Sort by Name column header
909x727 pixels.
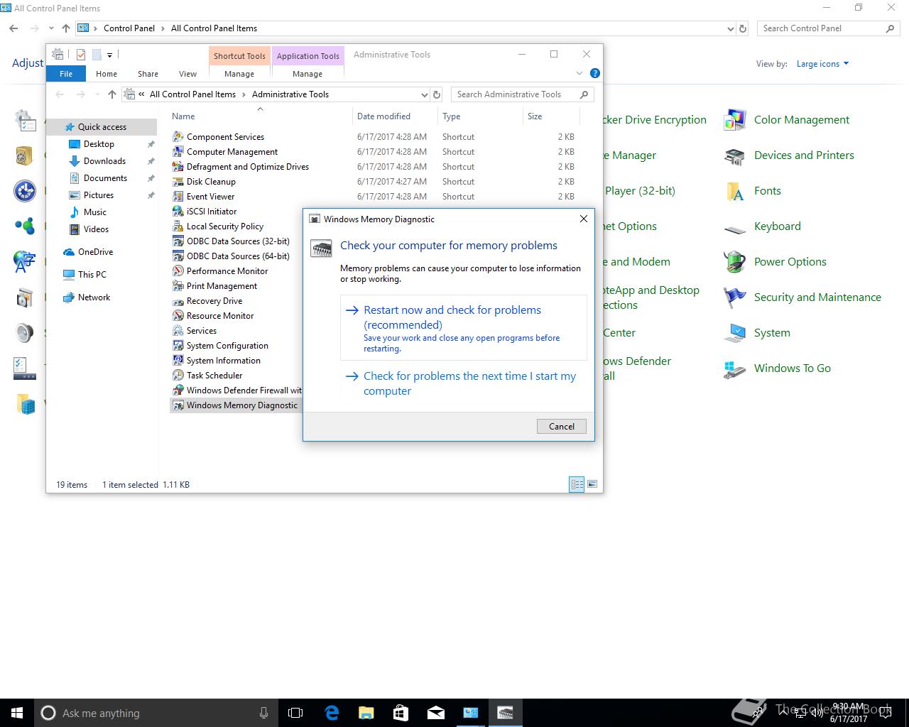pos(260,116)
